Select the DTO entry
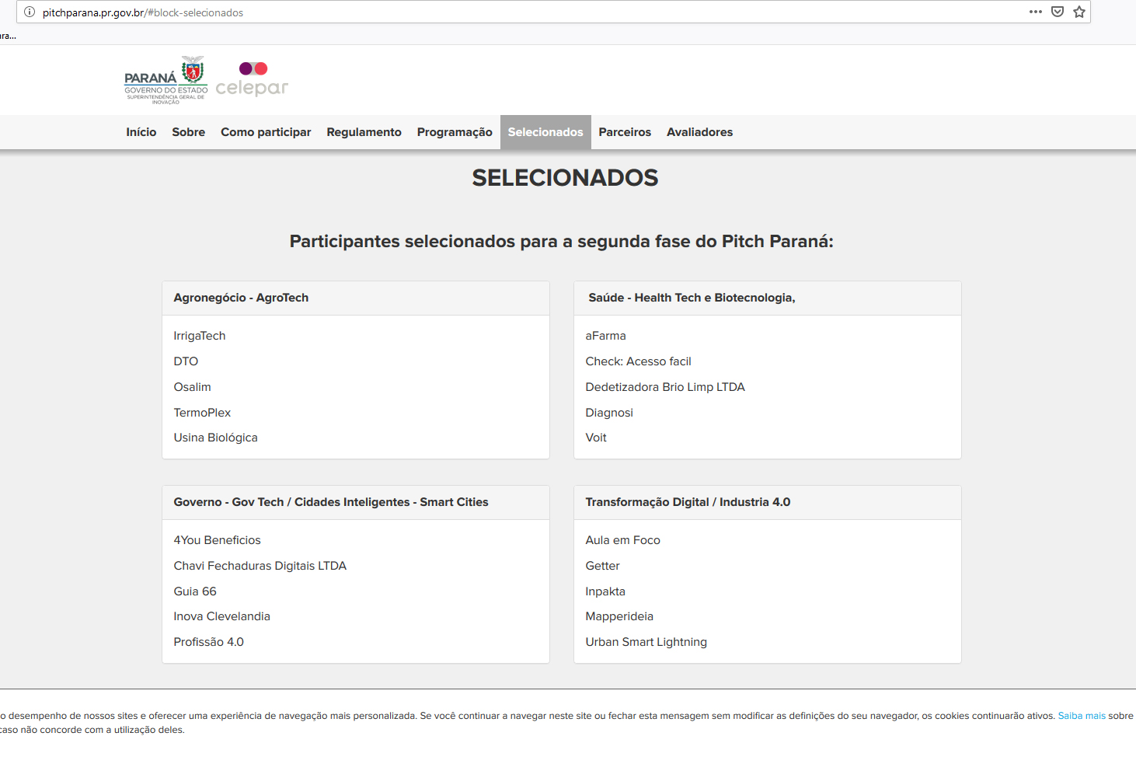The height and width of the screenshot is (757, 1136). 186,361
